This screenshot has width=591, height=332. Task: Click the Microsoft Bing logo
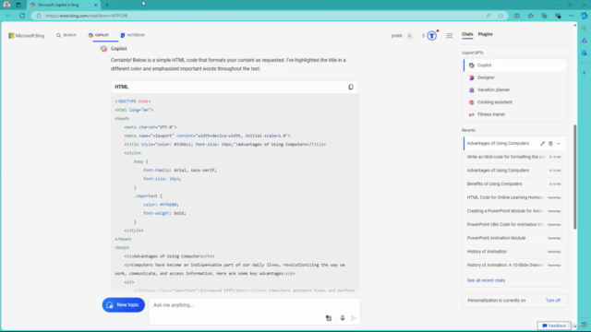27,36
